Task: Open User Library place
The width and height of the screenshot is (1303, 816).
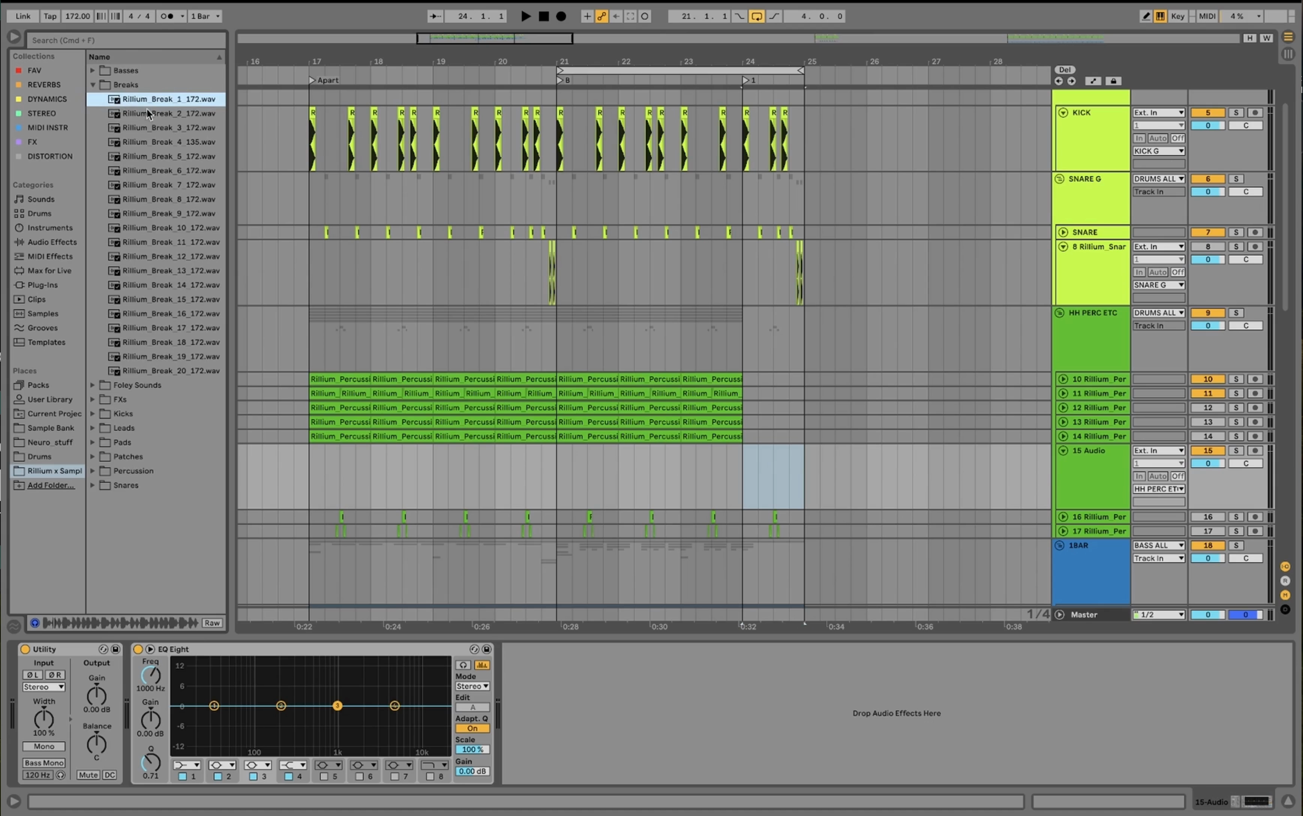Action: click(50, 399)
